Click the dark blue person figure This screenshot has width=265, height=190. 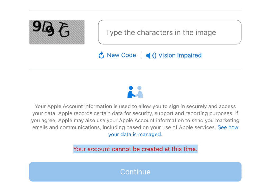tap(131, 92)
